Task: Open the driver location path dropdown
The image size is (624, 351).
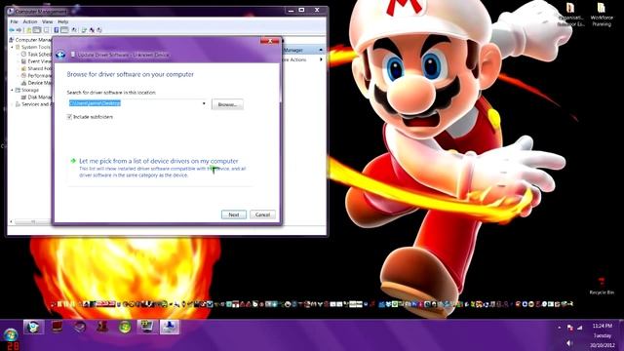Action: (x=204, y=103)
